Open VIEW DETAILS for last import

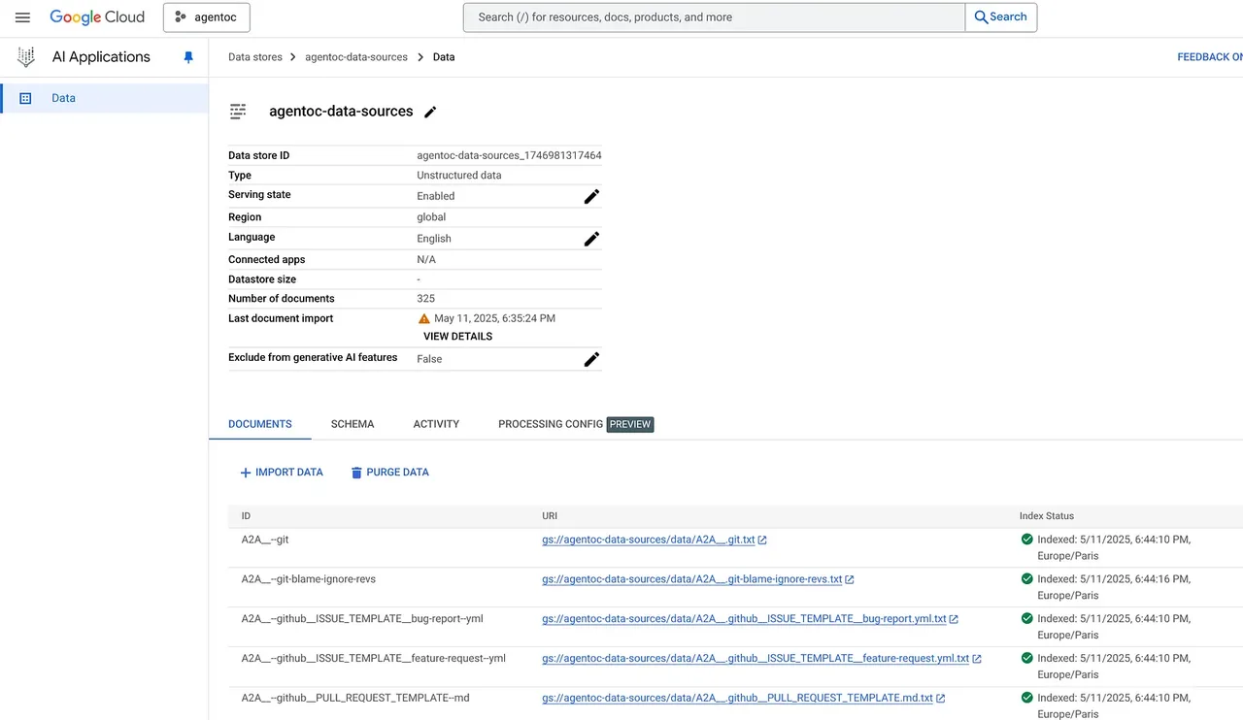pyautogui.click(x=457, y=337)
